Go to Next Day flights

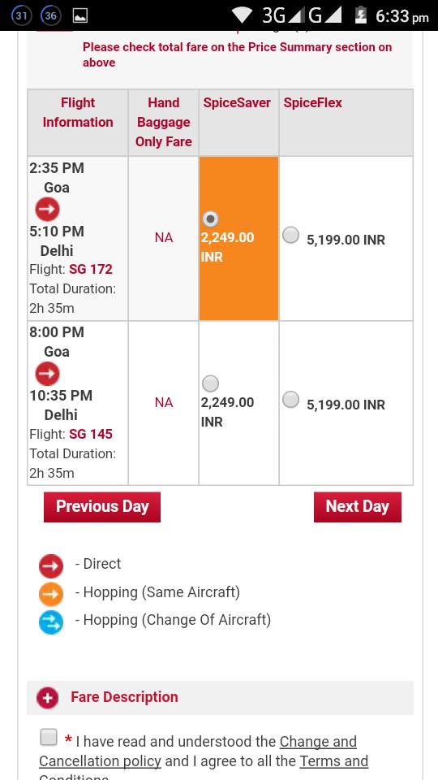358,507
